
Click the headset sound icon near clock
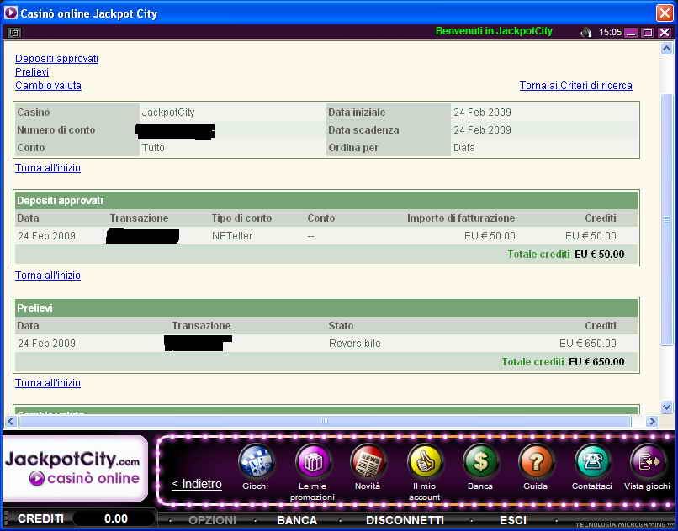(x=586, y=33)
